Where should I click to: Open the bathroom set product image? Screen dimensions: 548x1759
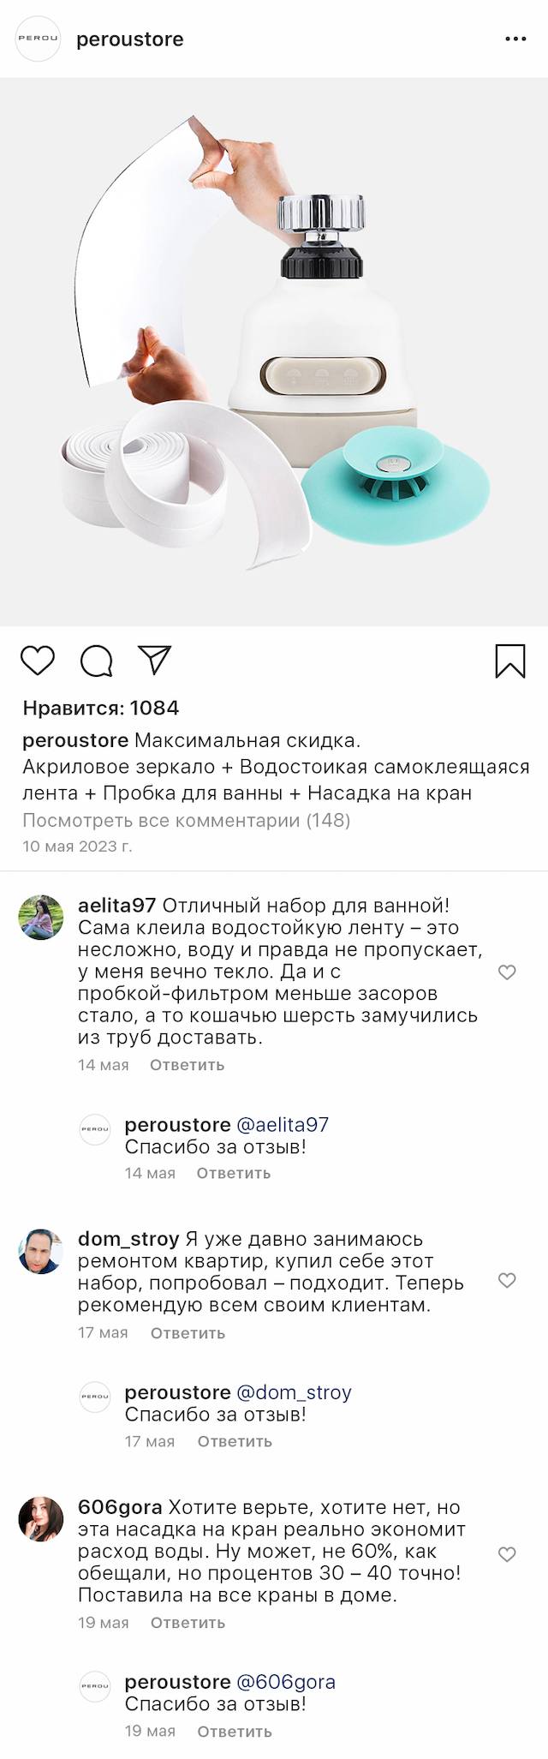274,351
